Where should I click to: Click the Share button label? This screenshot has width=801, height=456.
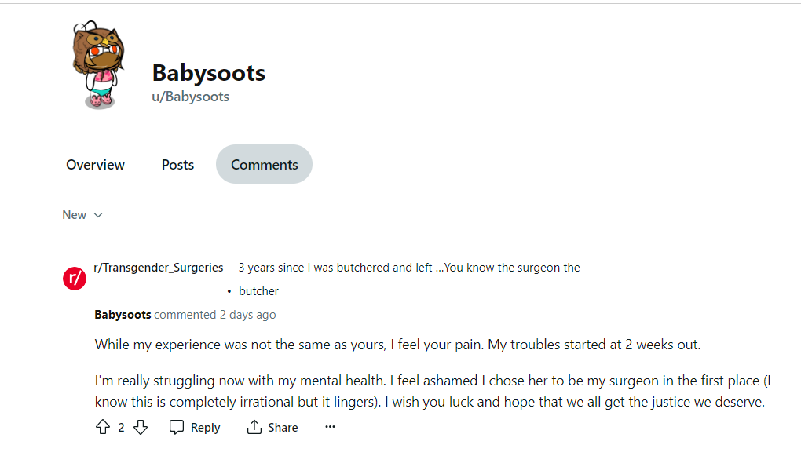tap(283, 428)
